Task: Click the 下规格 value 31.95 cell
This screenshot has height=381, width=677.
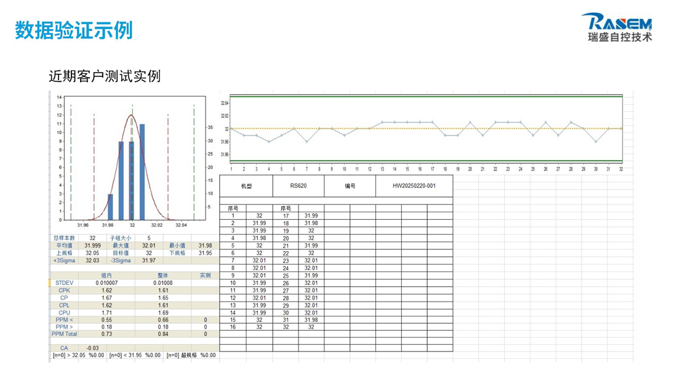Action: coord(205,253)
